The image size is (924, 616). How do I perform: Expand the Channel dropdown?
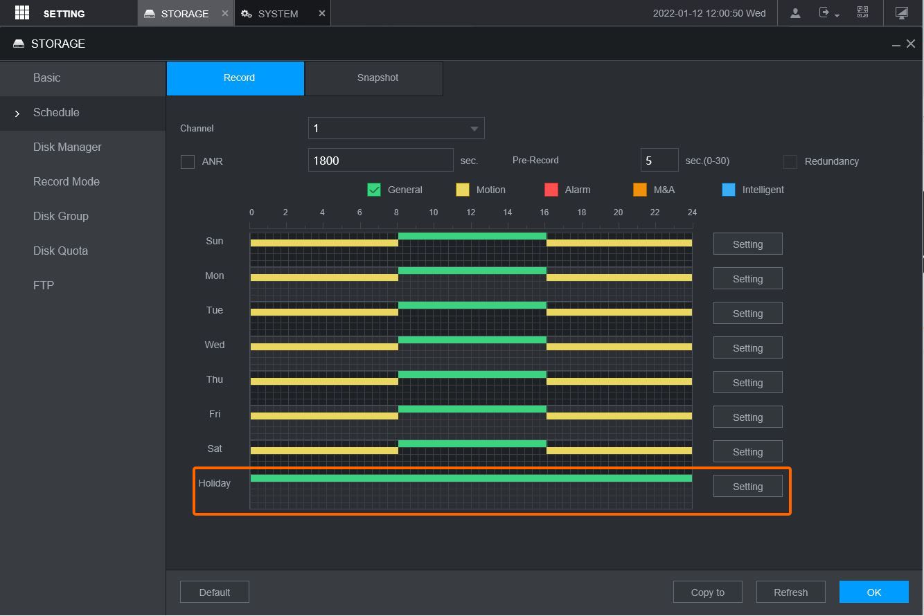(x=396, y=128)
